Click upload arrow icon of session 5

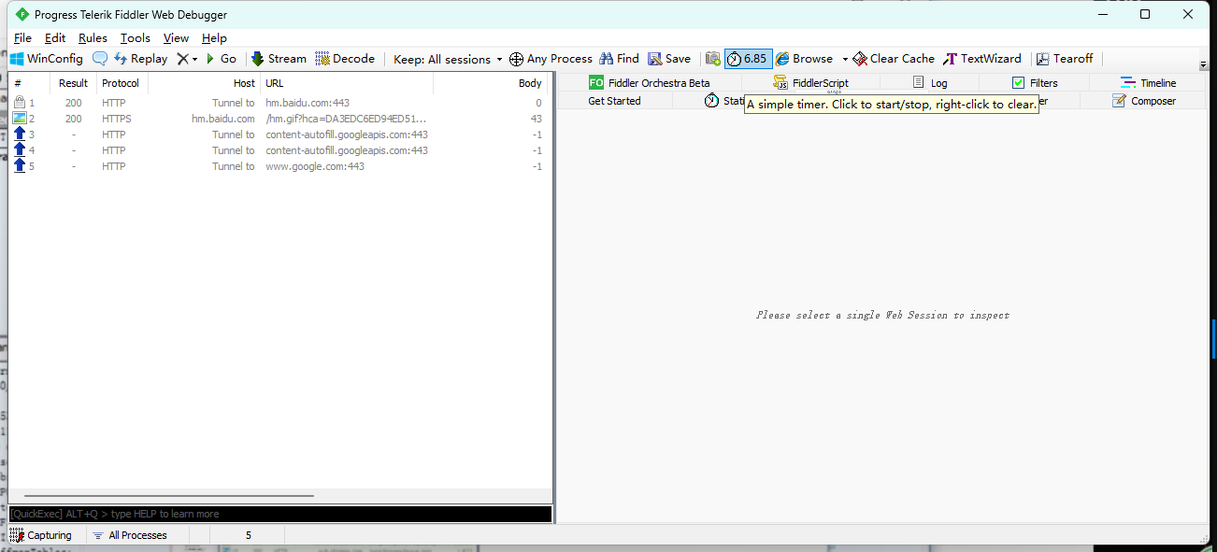pyautogui.click(x=20, y=166)
